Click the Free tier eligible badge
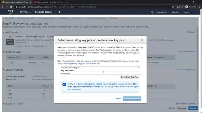This screenshot has width=202, height=113. (10, 42)
